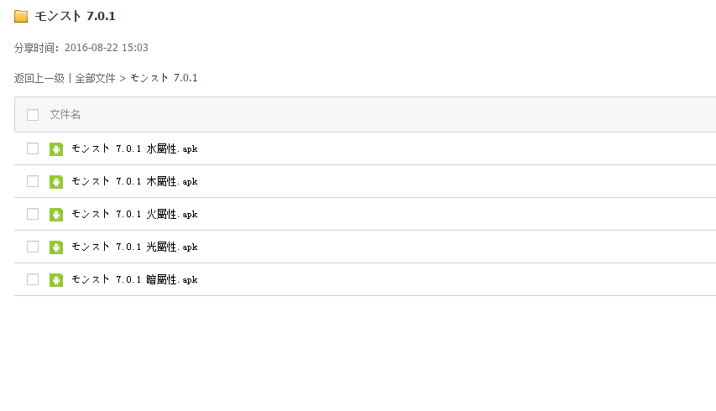Click file name モンスト 7.0.1 火属性.apk
The height and width of the screenshot is (411, 716).
[x=134, y=215]
